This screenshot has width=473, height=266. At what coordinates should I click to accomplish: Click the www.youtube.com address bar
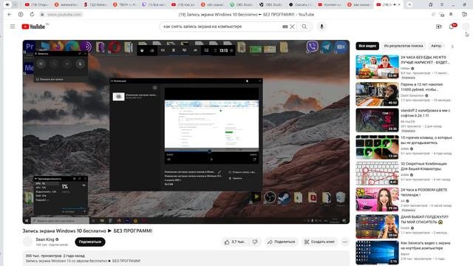tap(64, 14)
